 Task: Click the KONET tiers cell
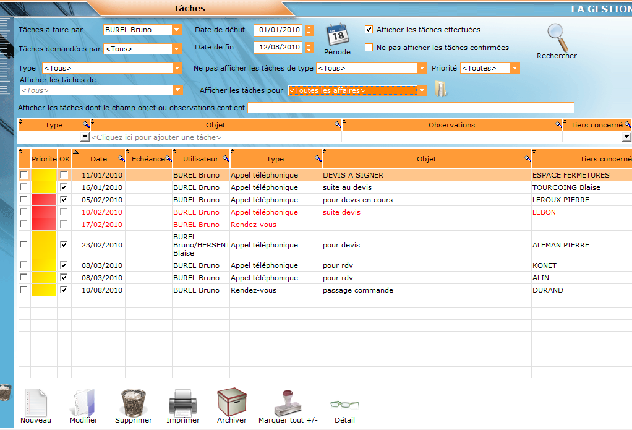click(582, 265)
